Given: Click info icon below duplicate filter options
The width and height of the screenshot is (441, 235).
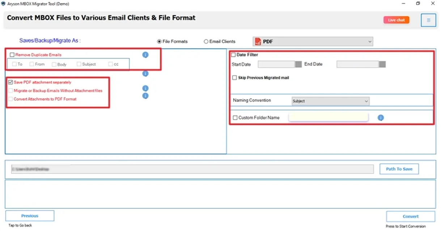Looking at the screenshot, I should click(145, 74).
